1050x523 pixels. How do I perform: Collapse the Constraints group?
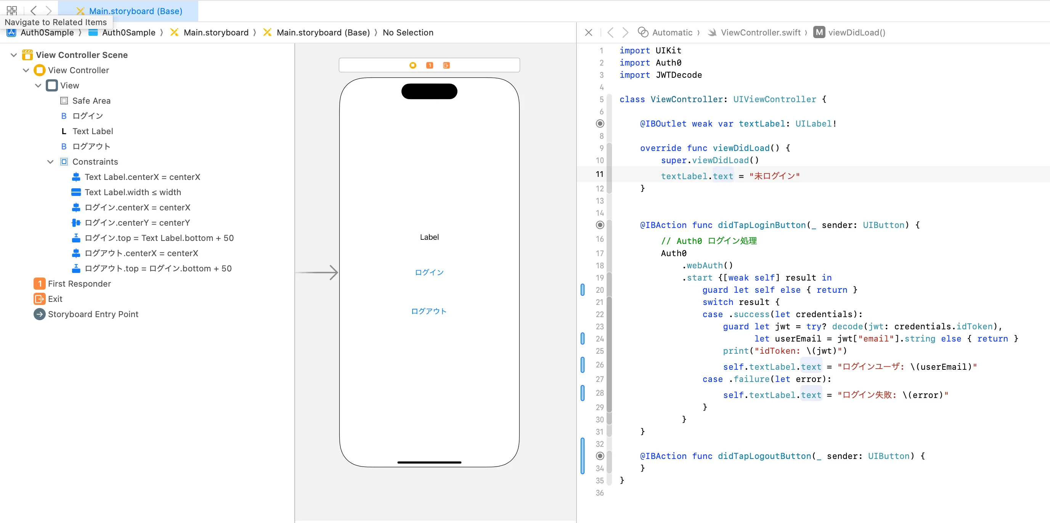click(x=50, y=161)
